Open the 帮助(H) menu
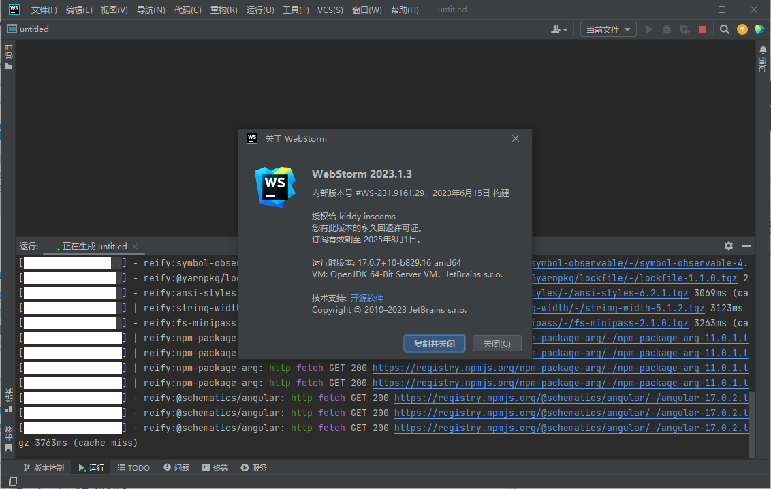Screen dimensions: 771x489 pyautogui.click(x=405, y=10)
